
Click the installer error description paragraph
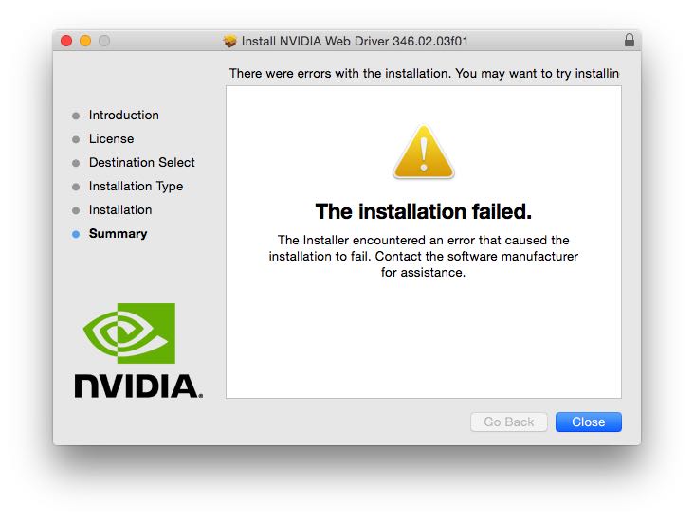point(423,256)
